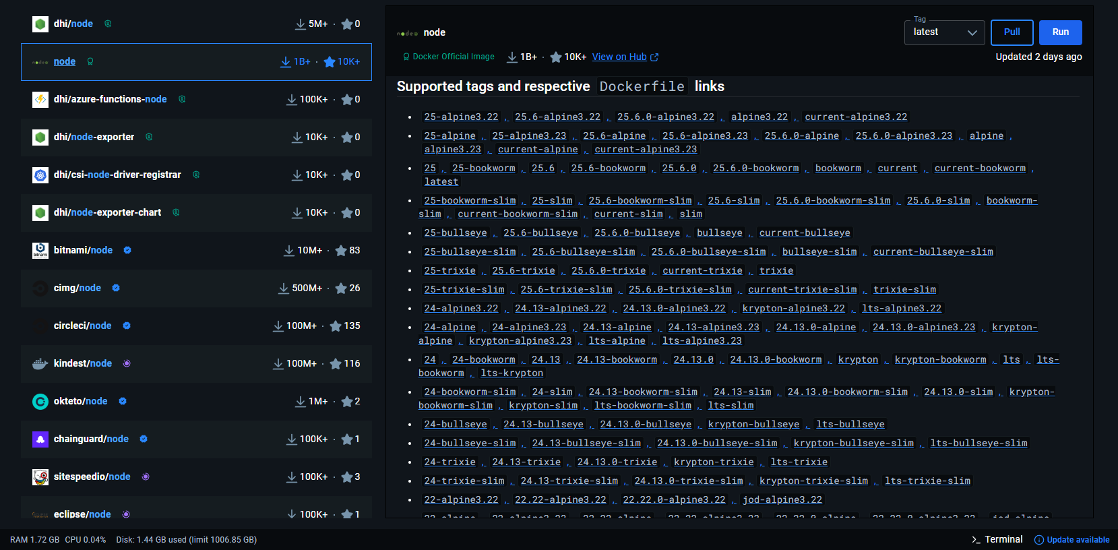Click verified publisher badge next to circleci/node
The height and width of the screenshot is (550, 1118).
point(127,326)
